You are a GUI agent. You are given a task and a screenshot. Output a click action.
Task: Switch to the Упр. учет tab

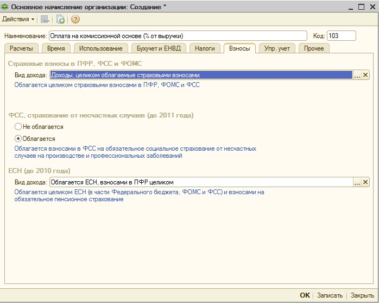[x=277, y=48]
